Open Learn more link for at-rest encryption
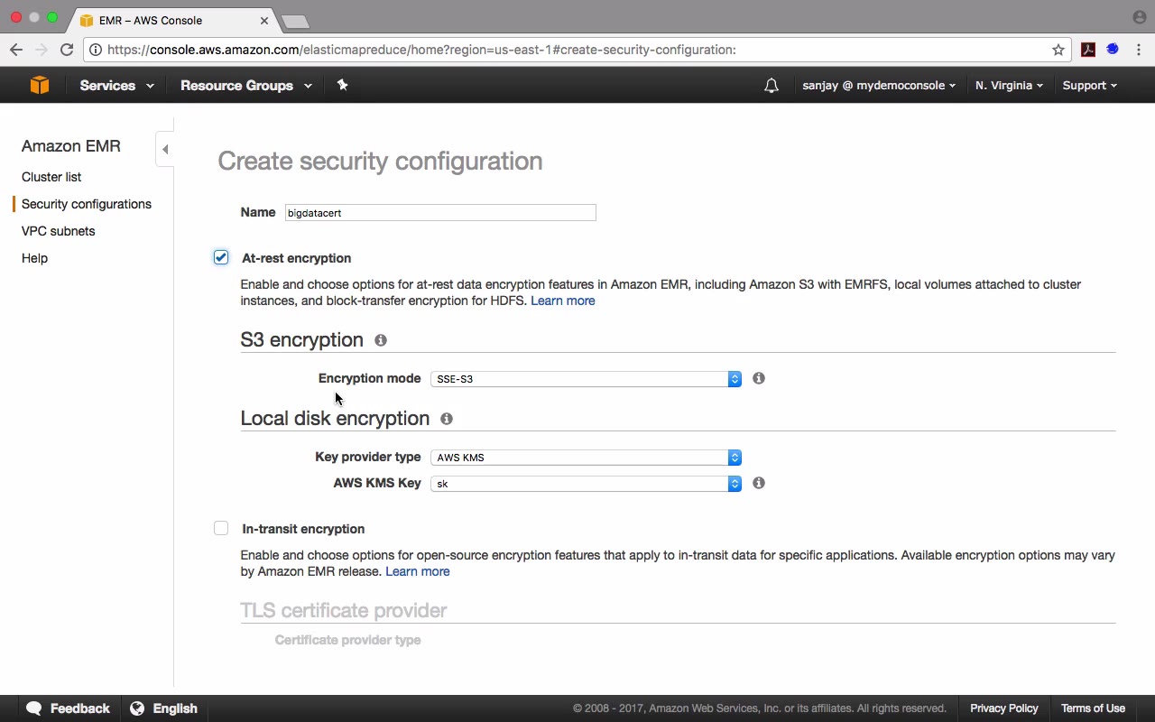The height and width of the screenshot is (722, 1155). (562, 301)
